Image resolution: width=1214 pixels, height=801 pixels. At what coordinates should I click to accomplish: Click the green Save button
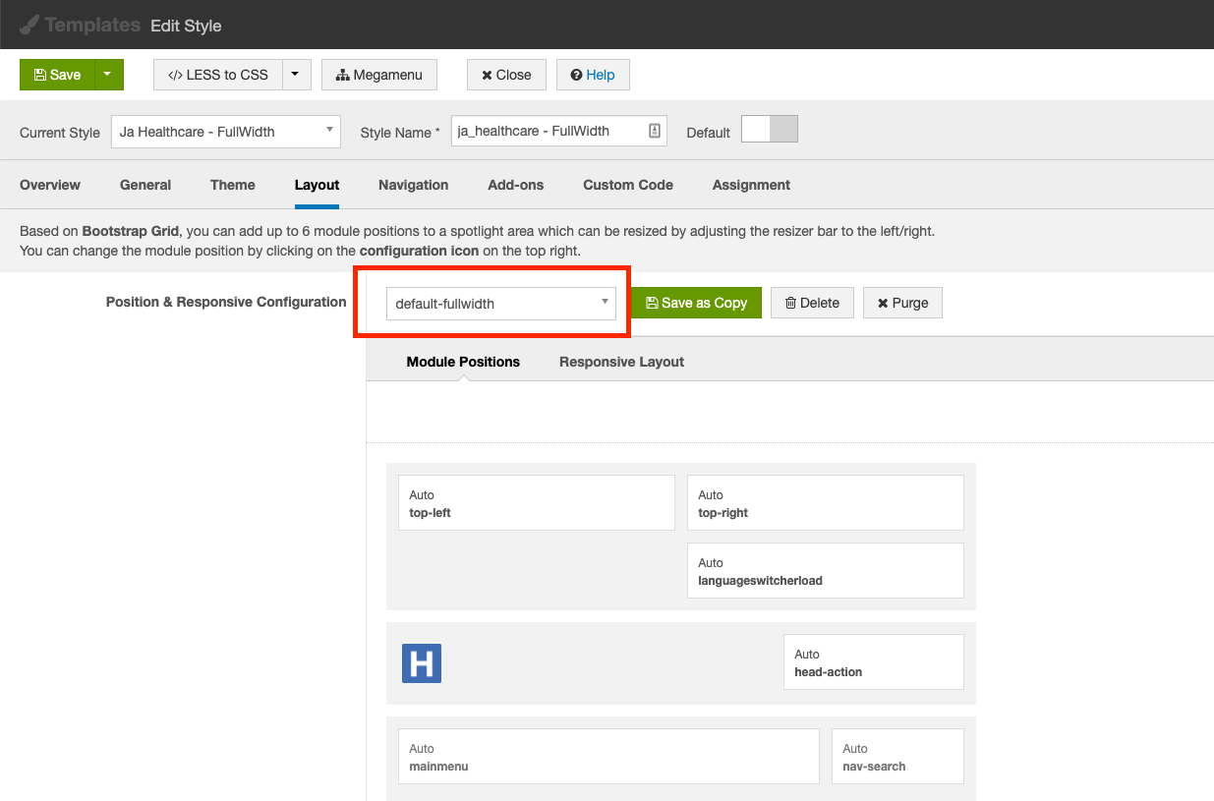pyautogui.click(x=57, y=75)
